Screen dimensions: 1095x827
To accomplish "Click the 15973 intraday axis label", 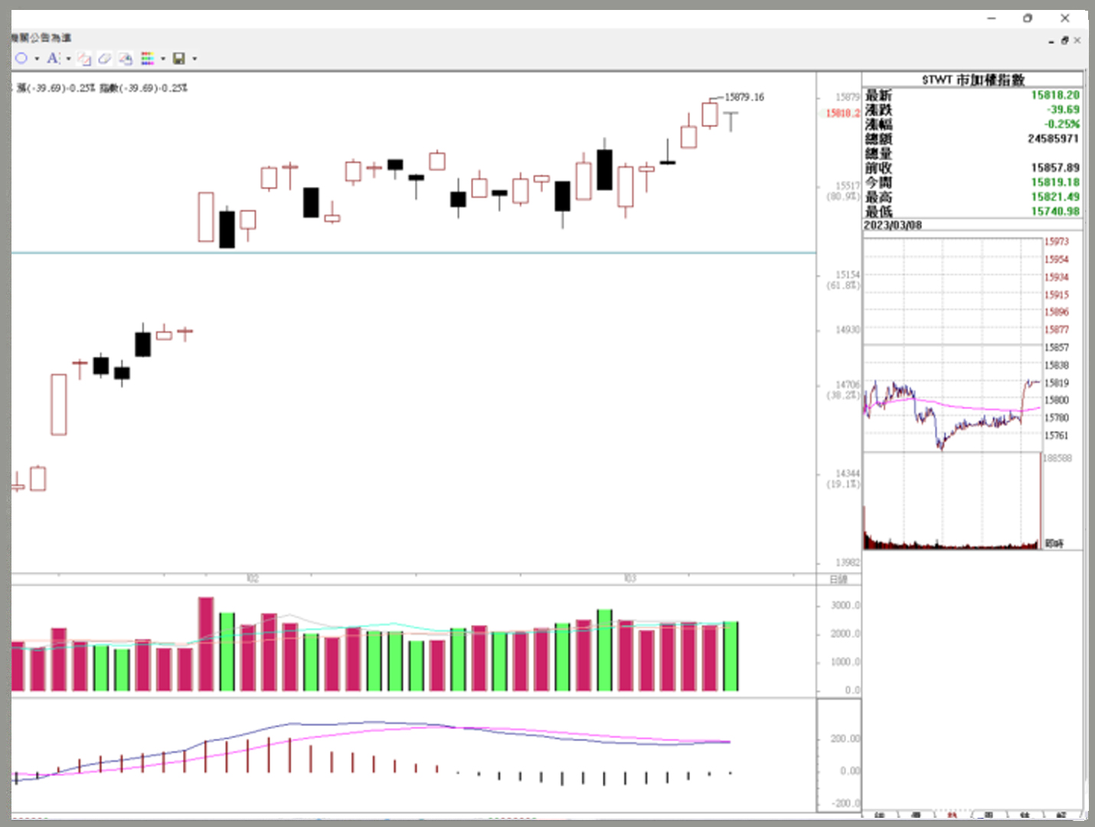I will tap(1057, 242).
